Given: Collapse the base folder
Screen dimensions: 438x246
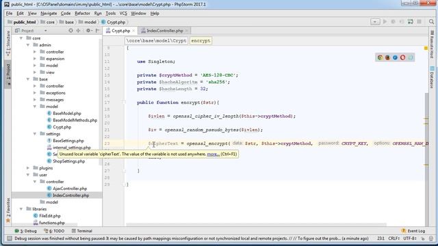Looking at the screenshot, I should 28,79.
